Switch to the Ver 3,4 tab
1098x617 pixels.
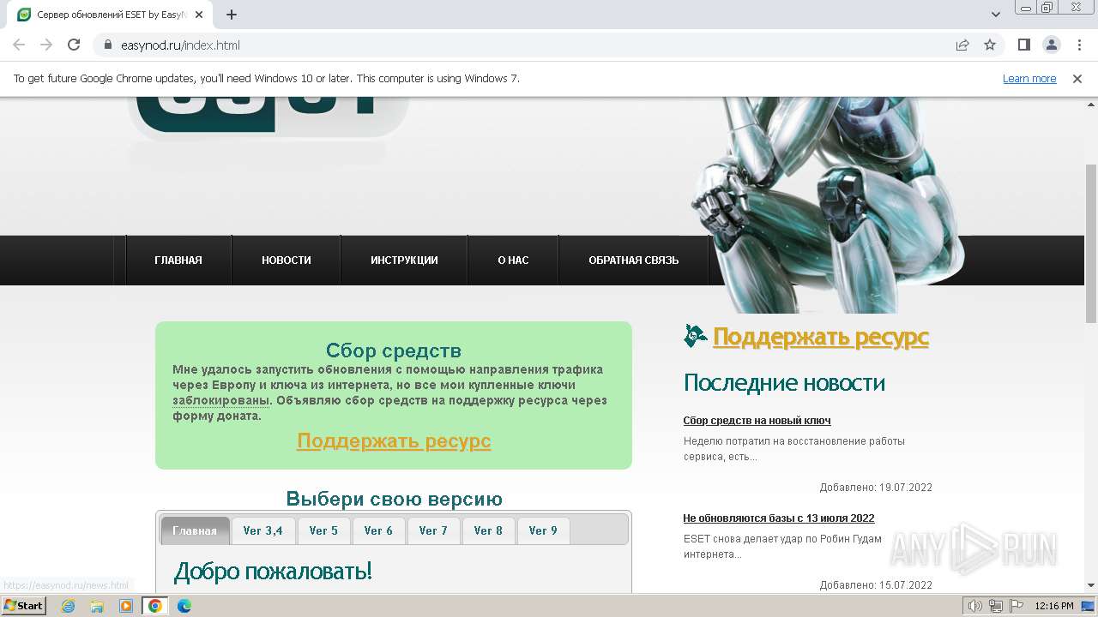pyautogui.click(x=262, y=530)
